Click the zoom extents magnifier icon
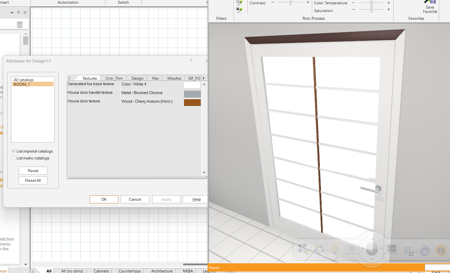450x273 pixels. [x=303, y=249]
